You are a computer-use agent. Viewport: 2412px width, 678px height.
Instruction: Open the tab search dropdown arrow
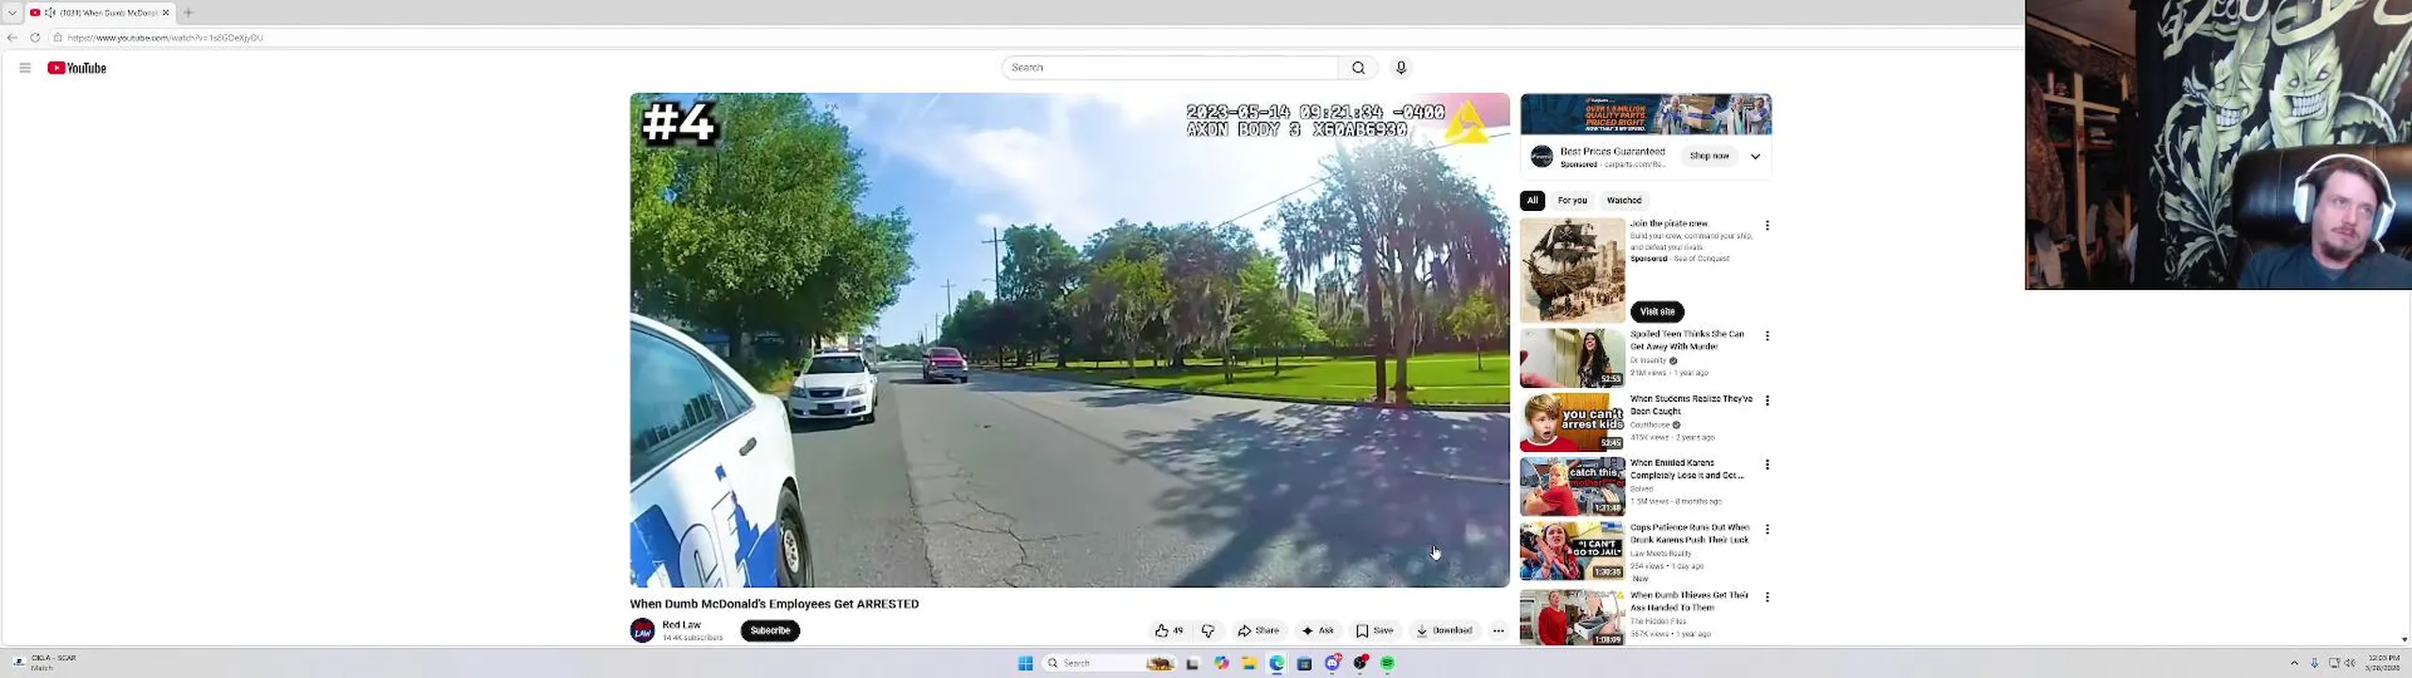(x=11, y=12)
